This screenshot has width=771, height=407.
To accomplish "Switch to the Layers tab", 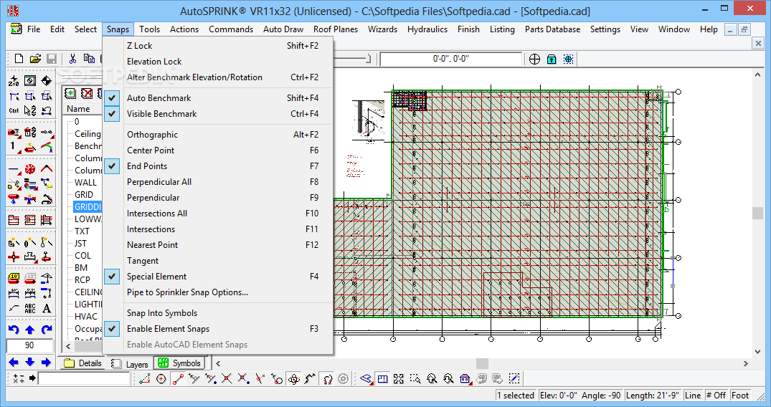I will (130, 364).
